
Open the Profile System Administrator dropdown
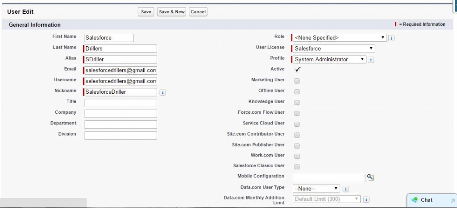329,60
